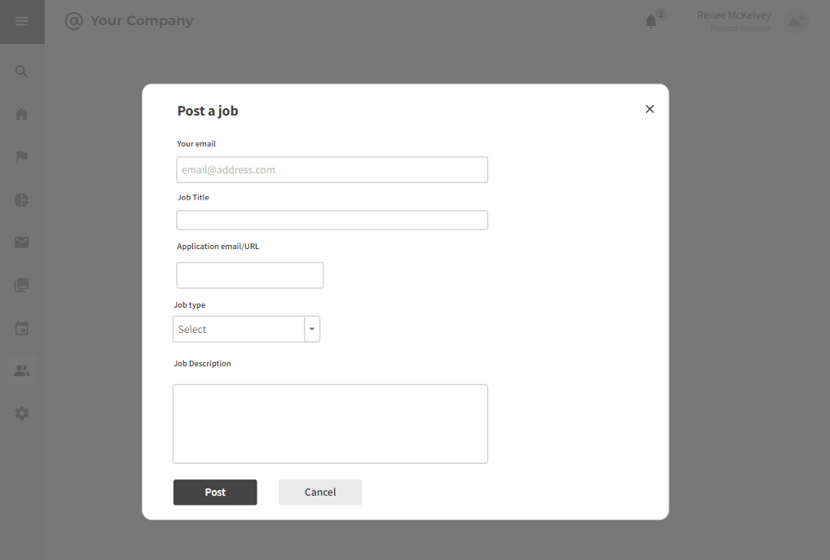Cancel the job posting form
Screen dimensions: 830x560
pyautogui.click(x=319, y=492)
